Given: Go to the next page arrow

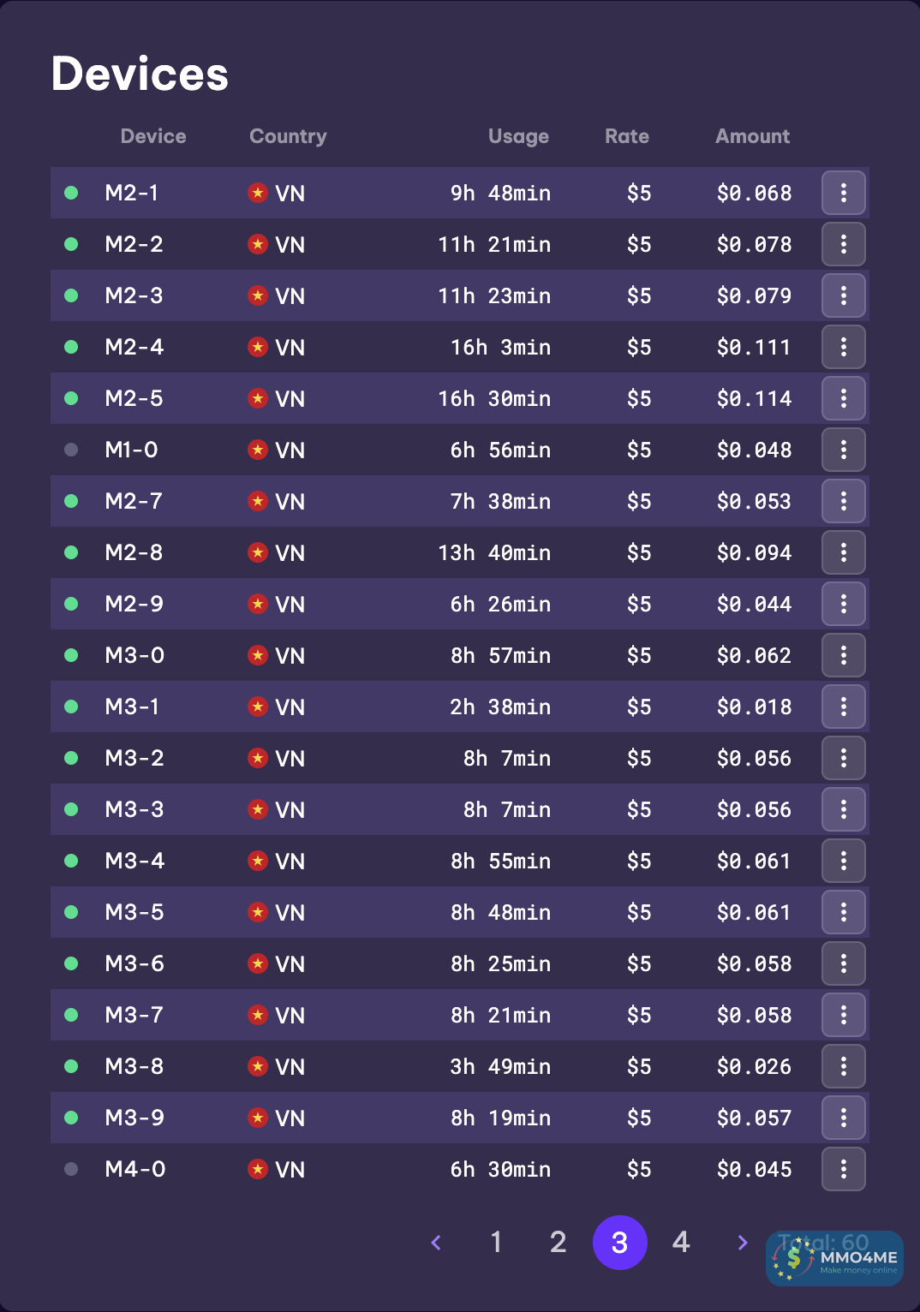Looking at the screenshot, I should click(x=743, y=1243).
